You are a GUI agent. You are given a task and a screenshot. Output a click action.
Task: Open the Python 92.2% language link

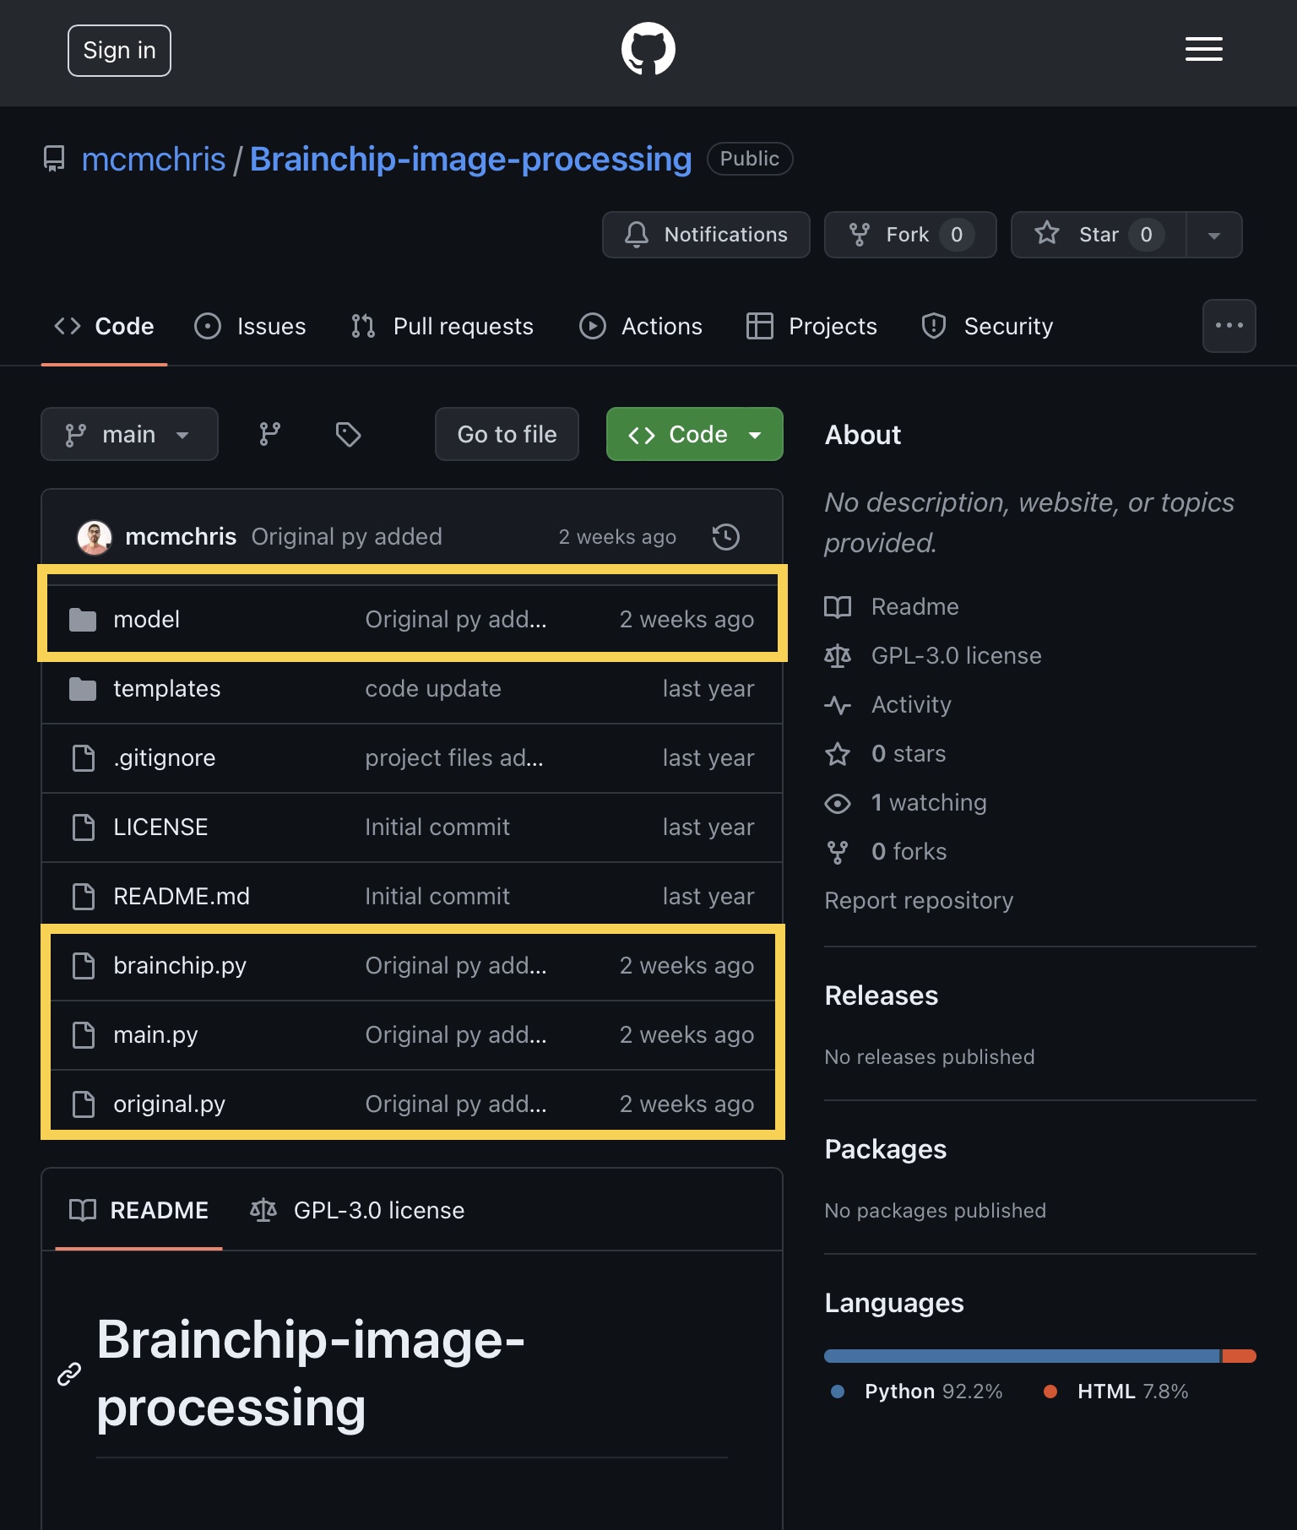pyautogui.click(x=917, y=1392)
